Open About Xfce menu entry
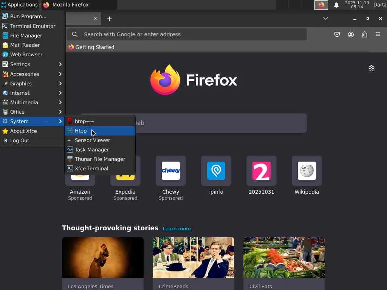387x290 pixels. click(33, 131)
